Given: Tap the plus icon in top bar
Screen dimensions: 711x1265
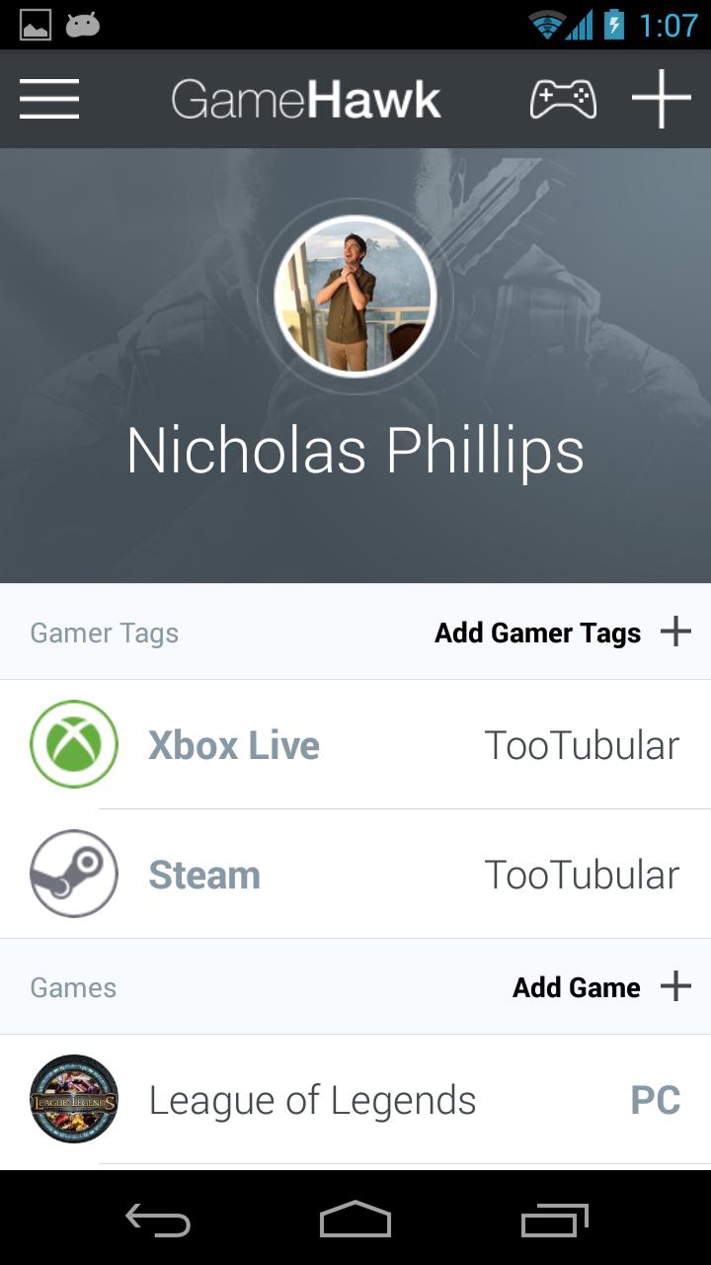Looking at the screenshot, I should point(661,99).
